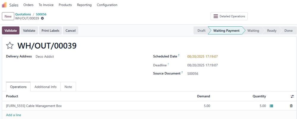Switch to the Note tab
Image resolution: width=297 pixels, height=119 pixels.
pos(68,87)
